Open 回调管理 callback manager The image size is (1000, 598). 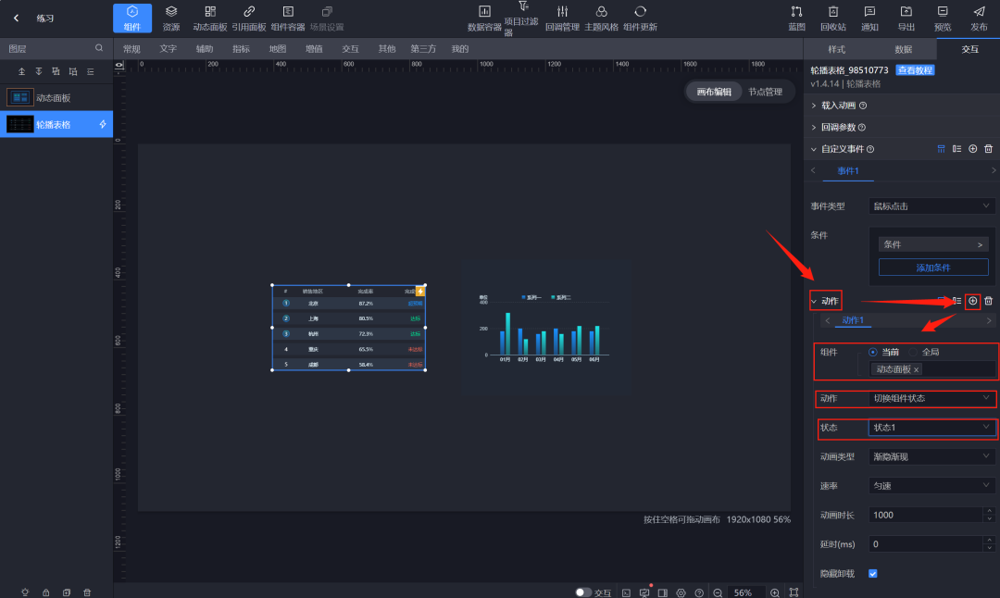click(x=562, y=18)
